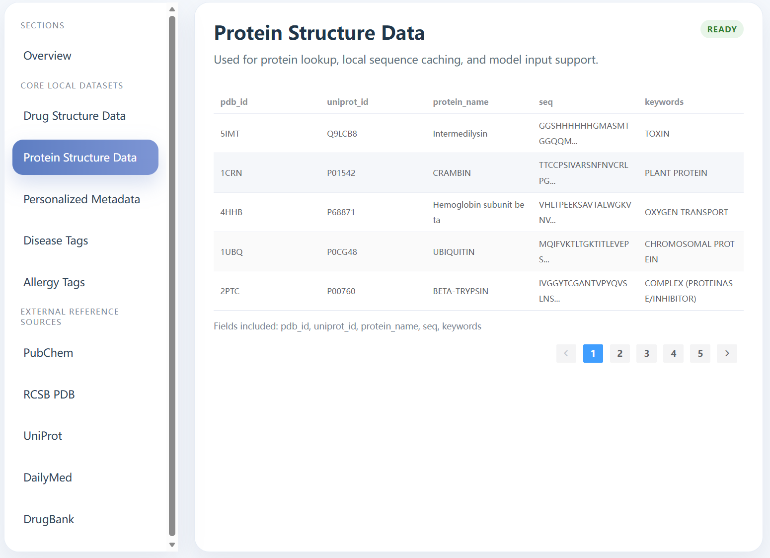The image size is (770, 558).
Task: Click sidebar scrollbar up arrow
Action: click(172, 9)
